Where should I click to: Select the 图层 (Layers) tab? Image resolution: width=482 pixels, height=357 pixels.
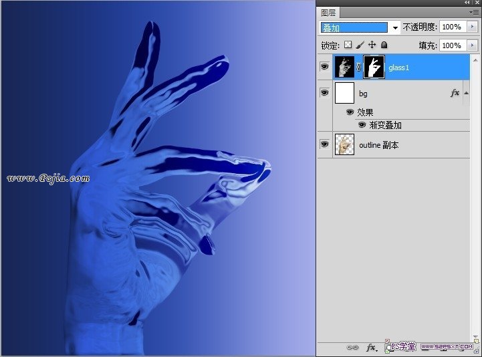click(328, 13)
